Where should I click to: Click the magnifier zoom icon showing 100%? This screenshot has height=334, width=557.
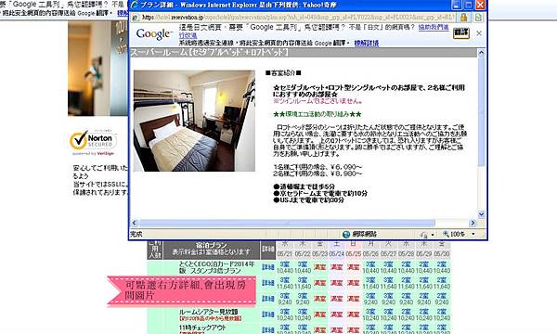446,234
